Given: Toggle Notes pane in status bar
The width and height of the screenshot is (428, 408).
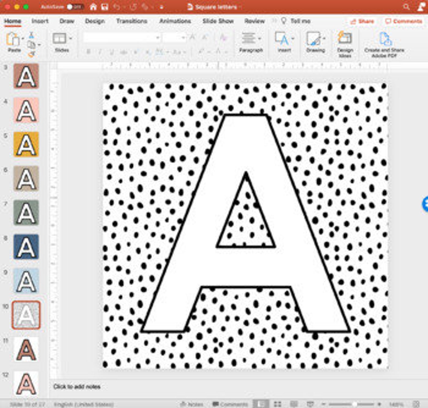Looking at the screenshot, I should pos(192,404).
